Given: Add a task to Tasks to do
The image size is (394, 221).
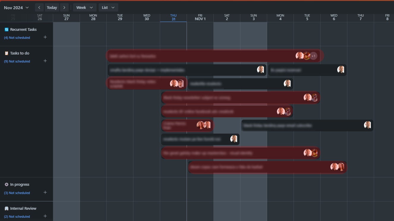Looking at the screenshot, I should tap(45, 61).
